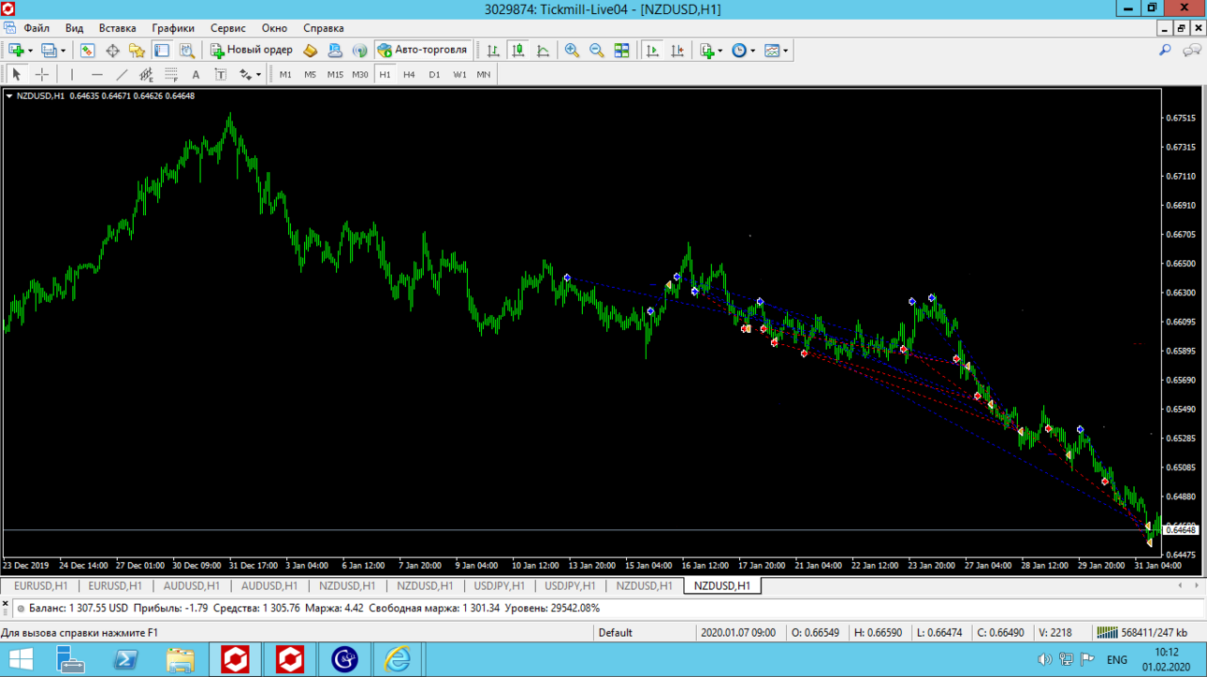Switch timeframe to W1
The width and height of the screenshot is (1207, 677).
tap(459, 74)
